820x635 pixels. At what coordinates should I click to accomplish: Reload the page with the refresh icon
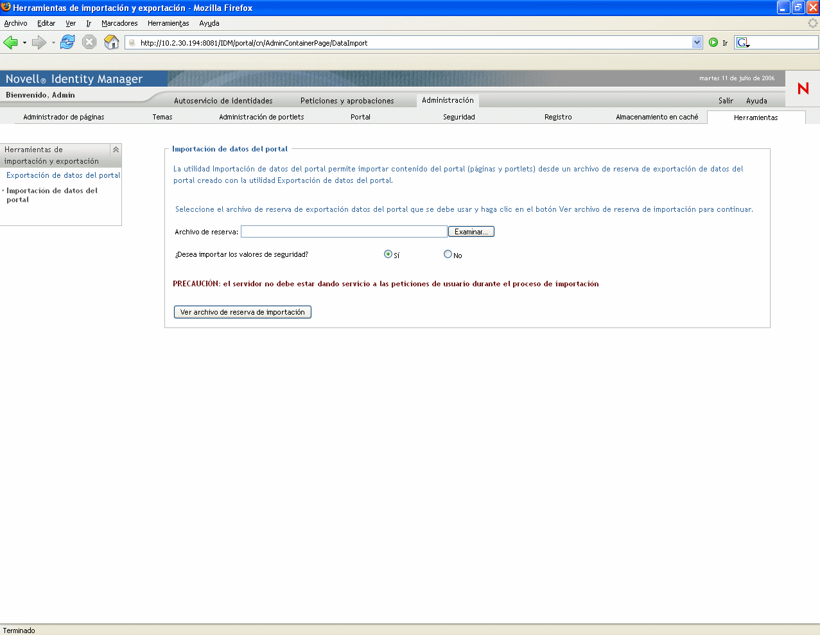(x=67, y=42)
